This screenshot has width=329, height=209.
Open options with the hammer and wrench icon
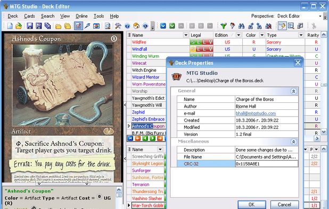click(x=118, y=26)
